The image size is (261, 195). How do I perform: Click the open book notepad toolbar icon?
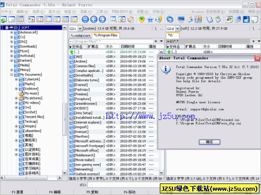[209, 19]
